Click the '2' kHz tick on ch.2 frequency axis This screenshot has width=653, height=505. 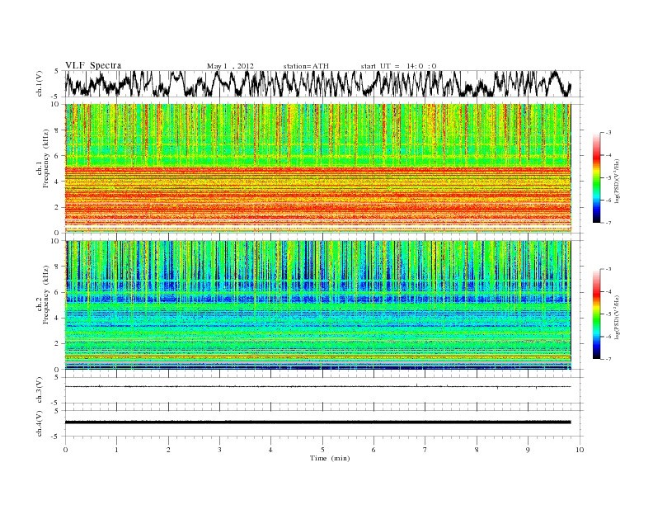[58, 344]
